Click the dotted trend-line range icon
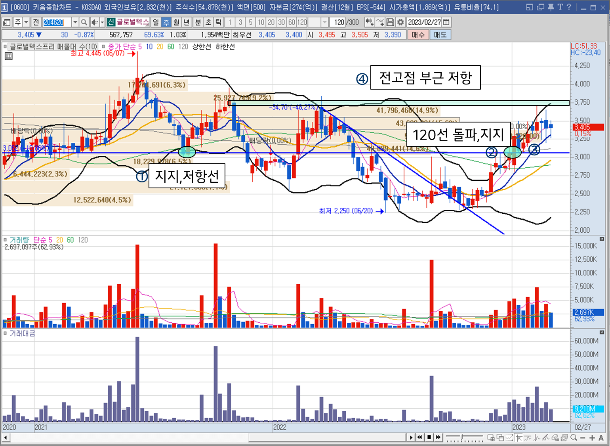 (x=509, y=438)
